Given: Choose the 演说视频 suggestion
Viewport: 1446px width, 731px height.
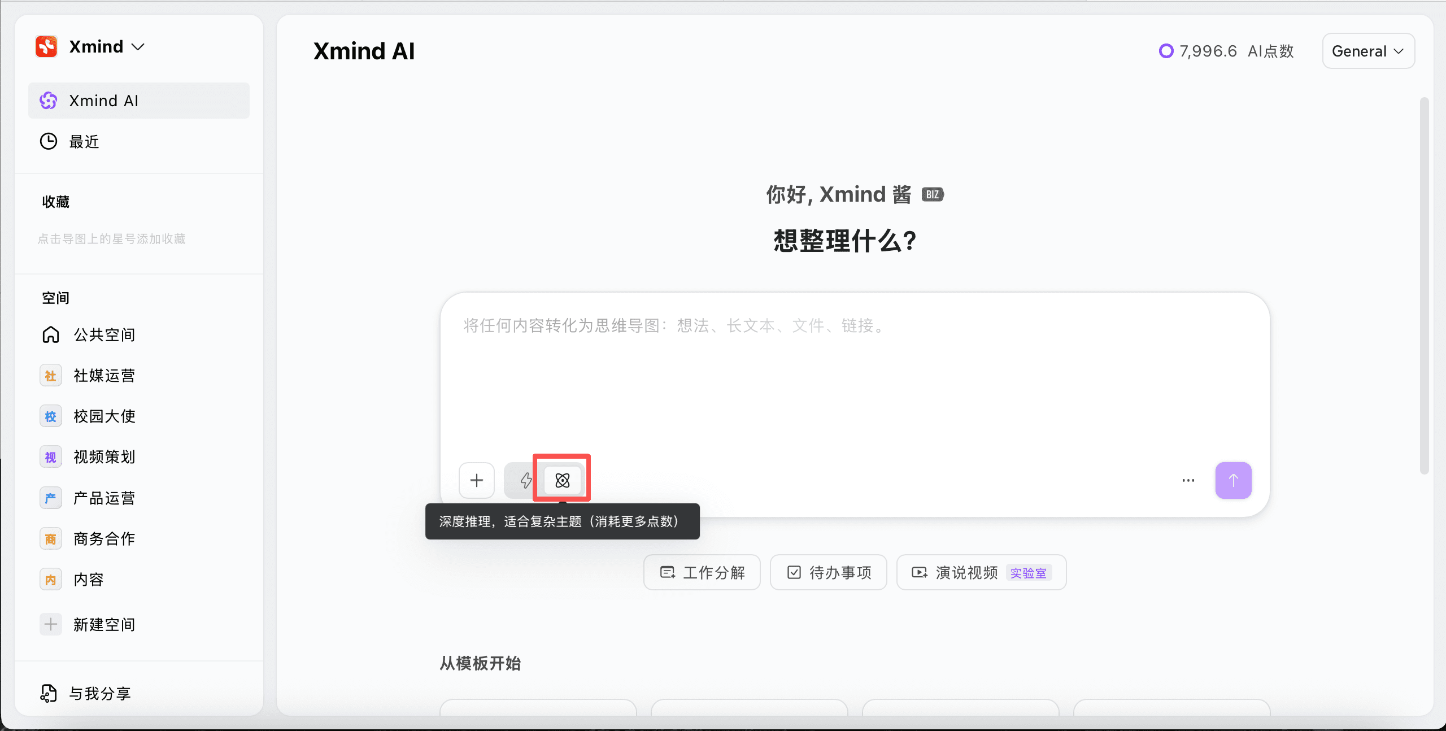Looking at the screenshot, I should 982,573.
